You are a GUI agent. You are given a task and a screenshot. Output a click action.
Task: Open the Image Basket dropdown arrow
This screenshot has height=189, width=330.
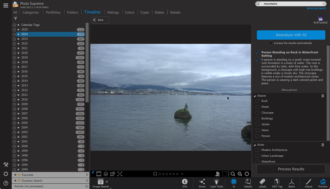coord(107,182)
